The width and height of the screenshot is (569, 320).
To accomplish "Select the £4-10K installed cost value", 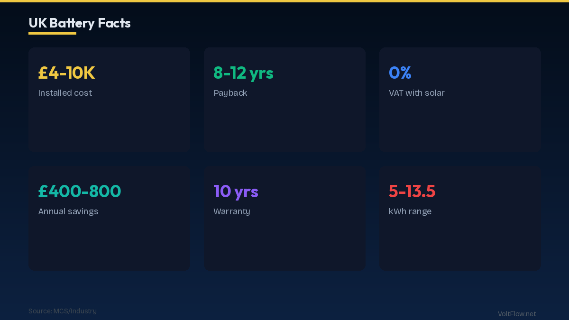I will click(66, 73).
